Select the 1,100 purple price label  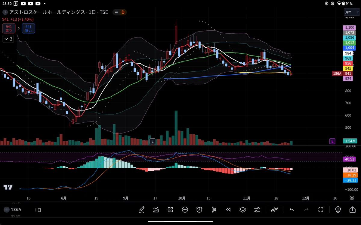point(349,27)
